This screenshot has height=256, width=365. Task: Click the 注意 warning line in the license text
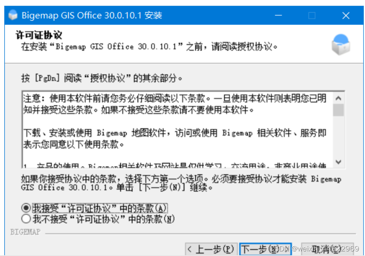tap(165, 98)
